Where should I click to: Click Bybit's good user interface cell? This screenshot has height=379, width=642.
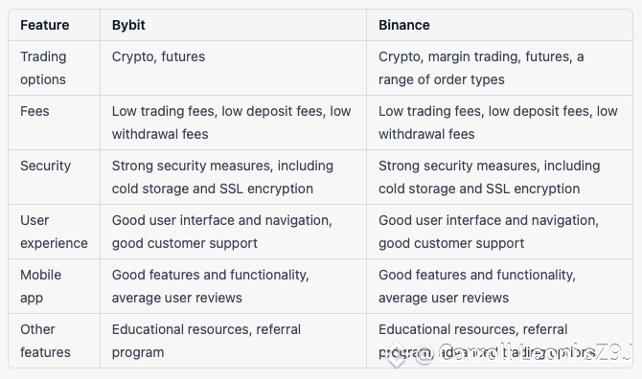[222, 232]
